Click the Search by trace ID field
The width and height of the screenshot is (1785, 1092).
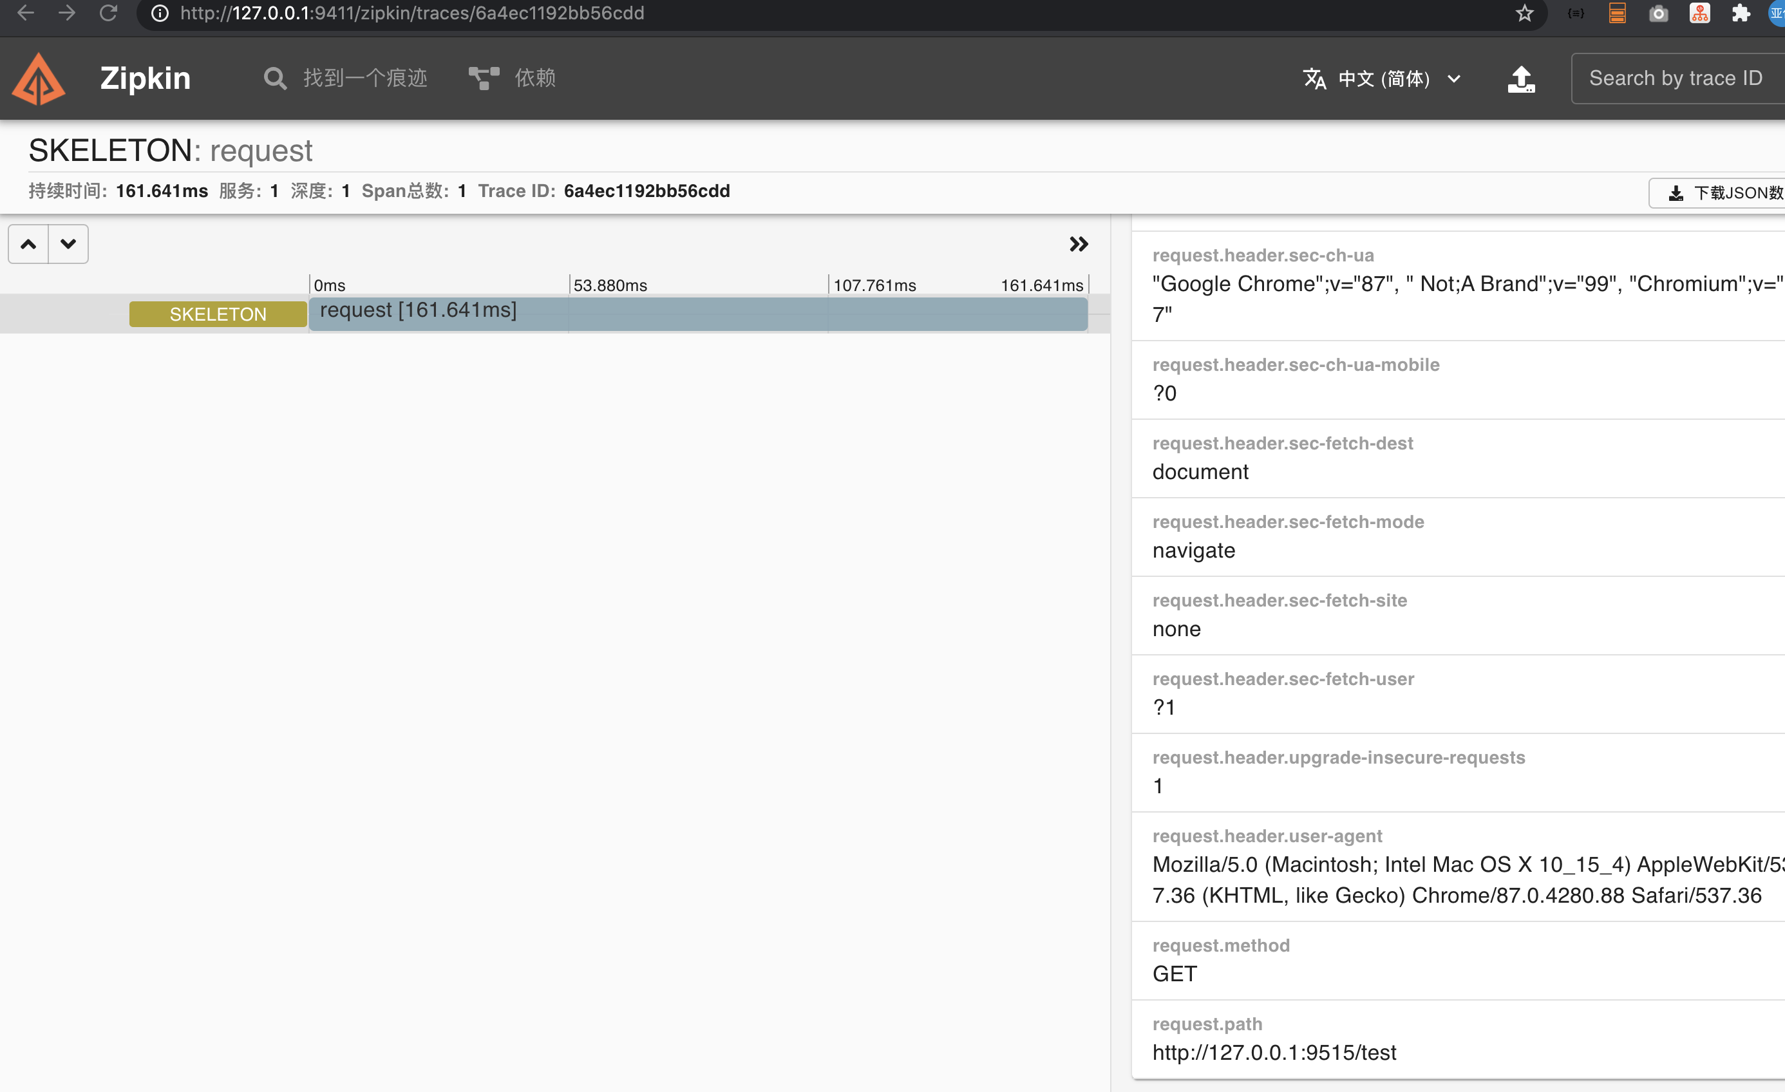click(1678, 78)
